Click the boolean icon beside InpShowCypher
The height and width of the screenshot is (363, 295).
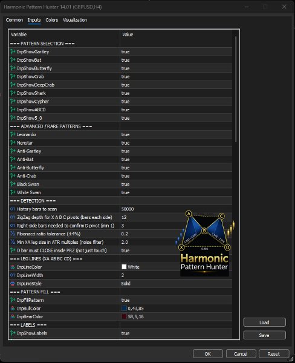coord(13,102)
